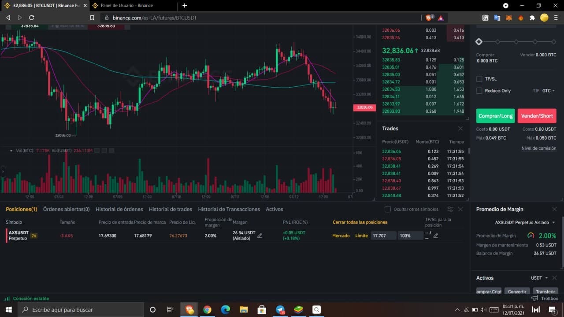Open Task View on taskbar
Screen dimensions: 564x317
[170, 310]
